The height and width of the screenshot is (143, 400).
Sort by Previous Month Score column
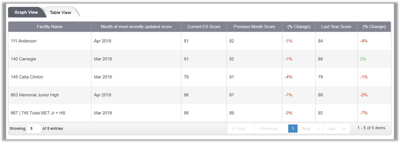(x=254, y=27)
